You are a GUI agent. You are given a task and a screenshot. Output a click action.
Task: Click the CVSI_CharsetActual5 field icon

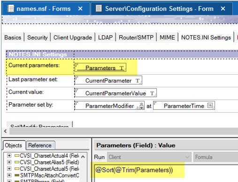17,169
